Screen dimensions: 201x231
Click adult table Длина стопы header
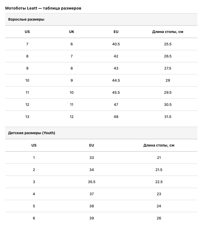pos(168,32)
